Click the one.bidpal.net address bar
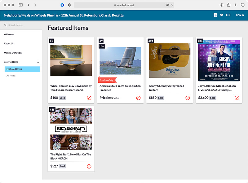The image size is (248, 183). pyautogui.click(x=124, y=5)
